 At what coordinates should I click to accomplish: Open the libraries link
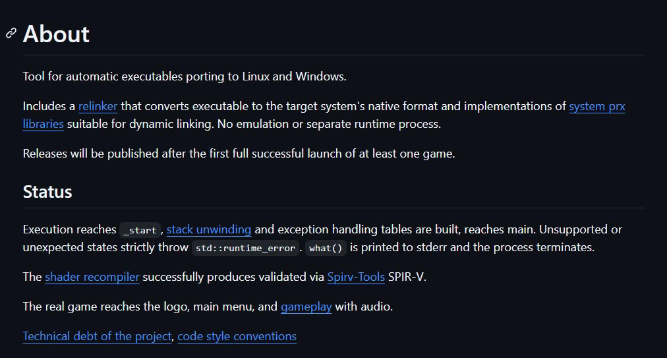tap(43, 124)
